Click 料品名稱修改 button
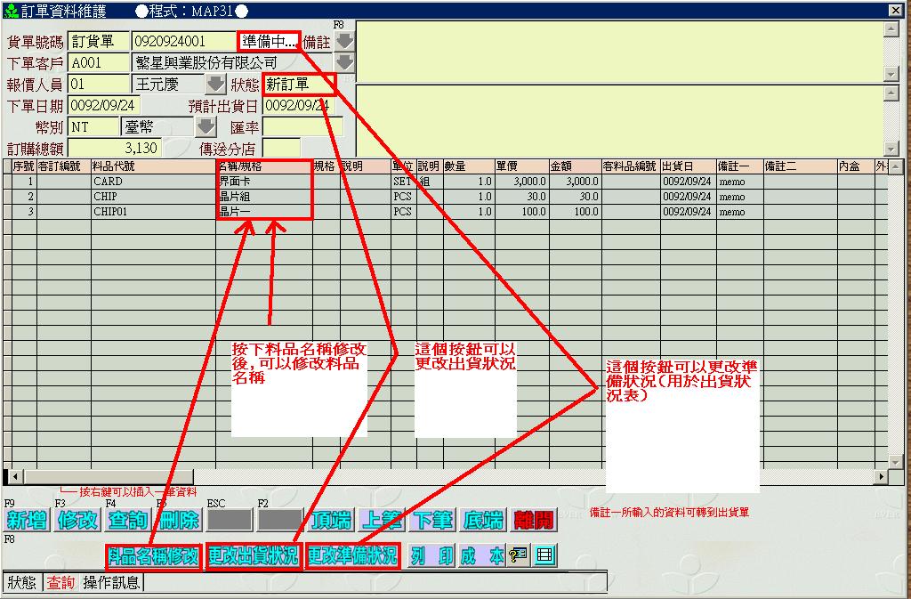This screenshot has width=911, height=599. pyautogui.click(x=153, y=556)
